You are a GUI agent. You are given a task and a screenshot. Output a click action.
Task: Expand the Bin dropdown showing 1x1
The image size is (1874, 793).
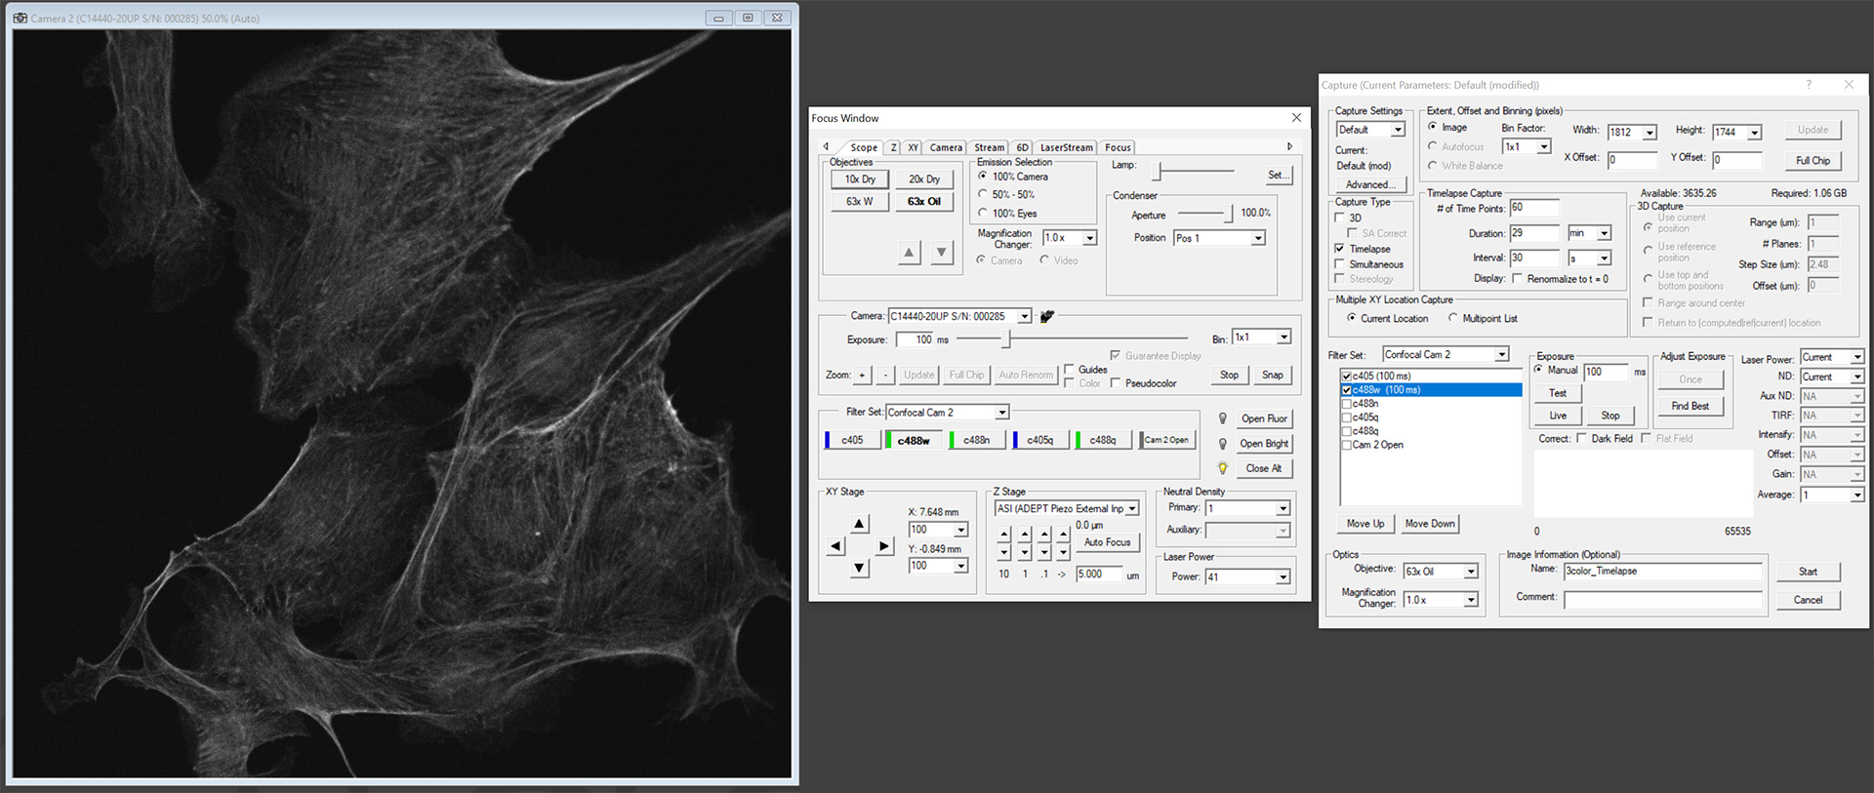(1283, 337)
